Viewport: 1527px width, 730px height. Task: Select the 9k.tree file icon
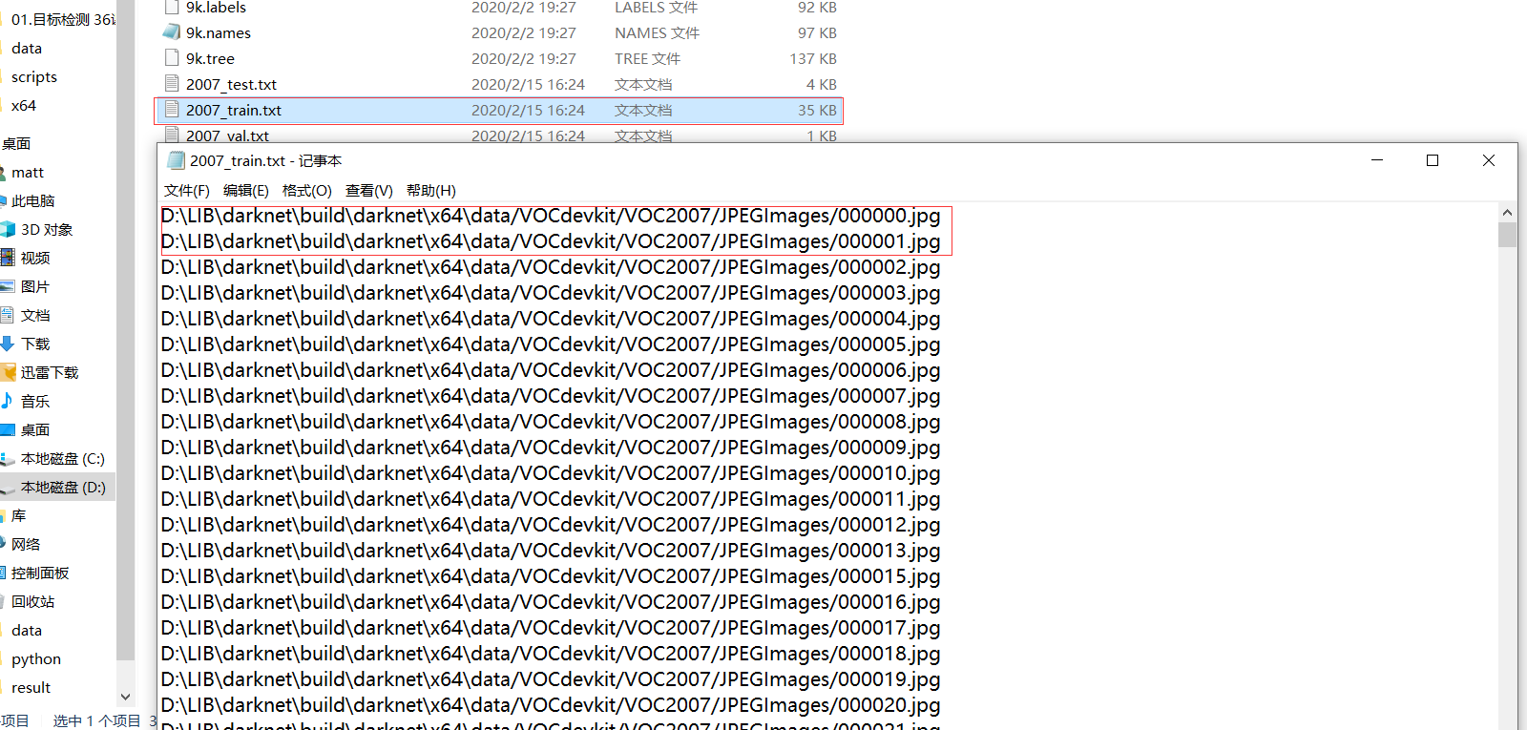[x=172, y=58]
